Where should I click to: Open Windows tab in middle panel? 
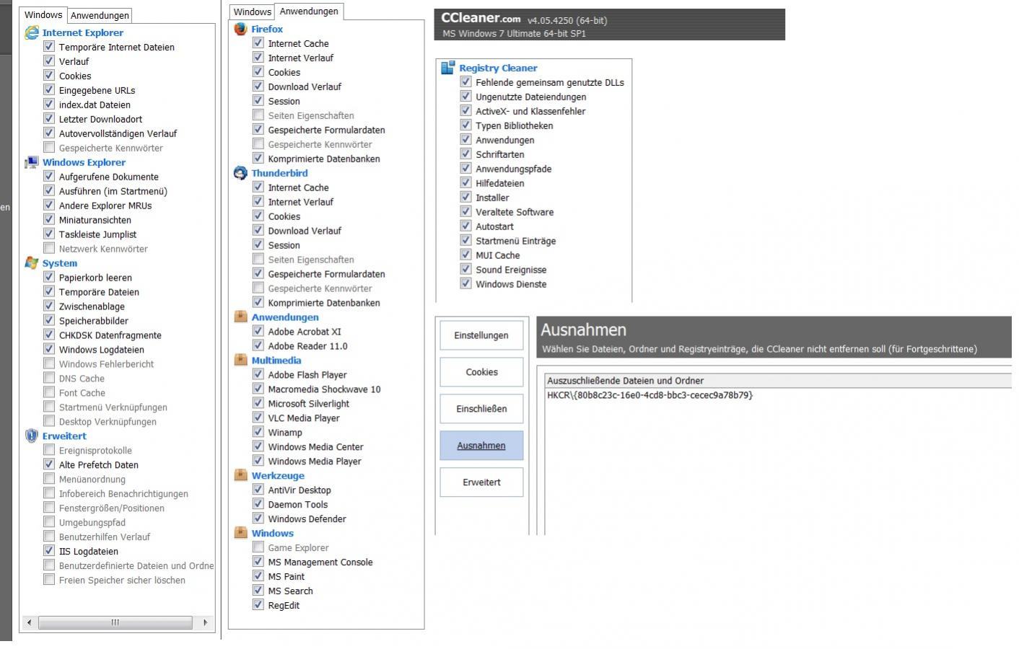[x=252, y=12]
